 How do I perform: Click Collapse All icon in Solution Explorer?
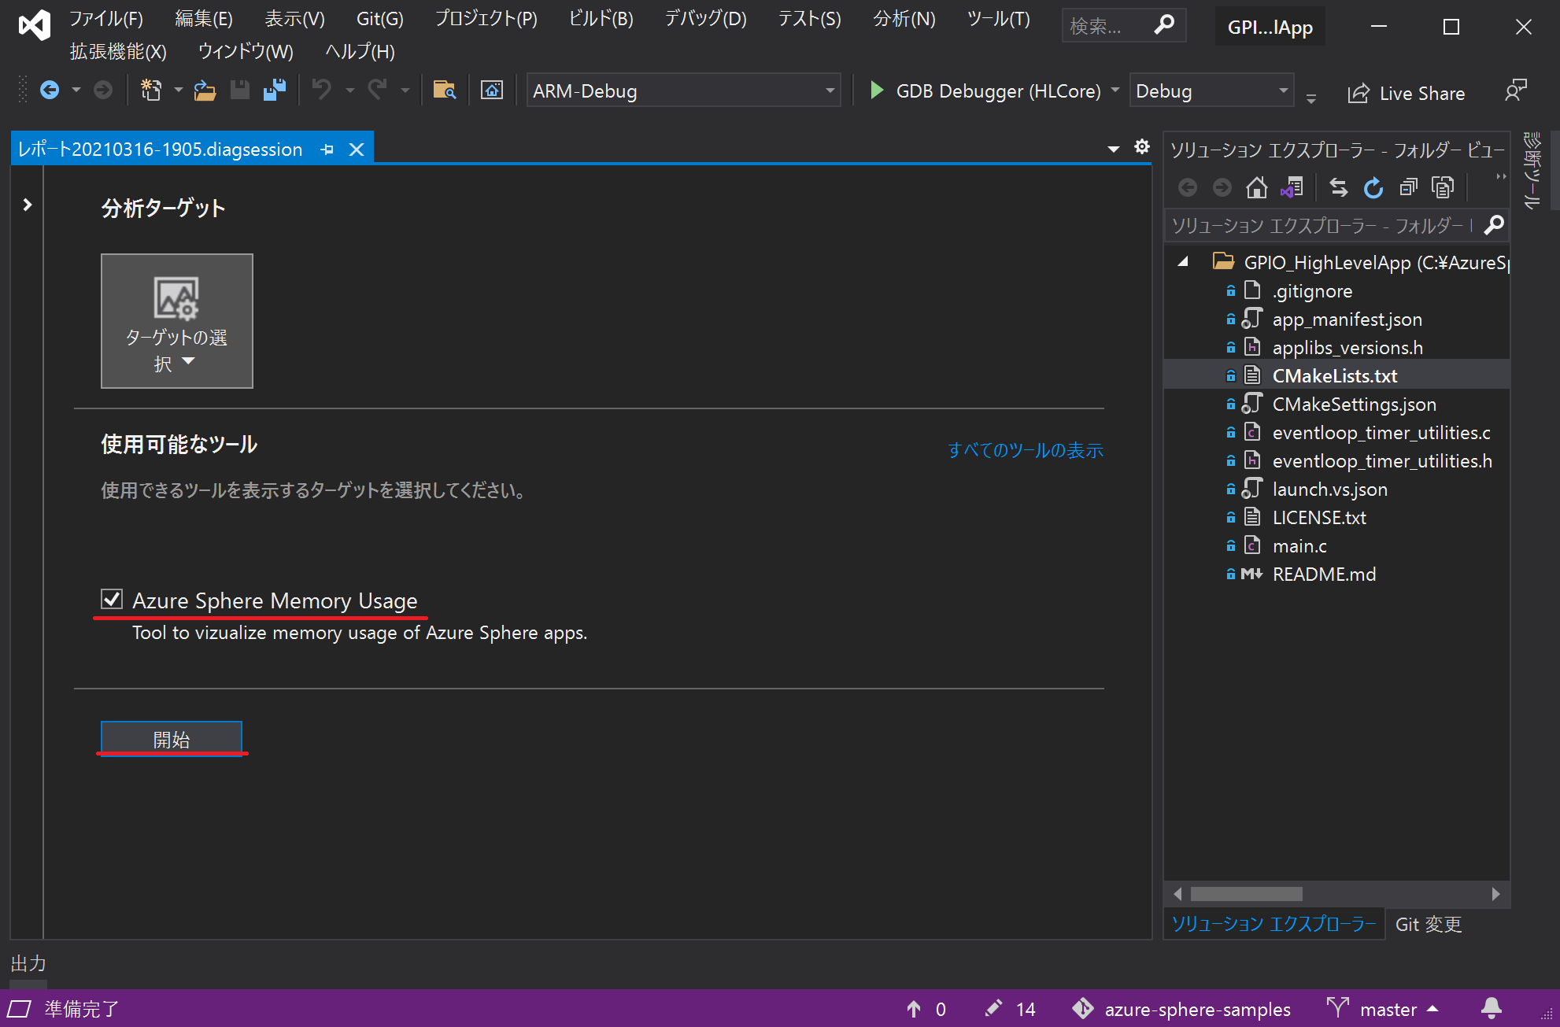[1408, 187]
